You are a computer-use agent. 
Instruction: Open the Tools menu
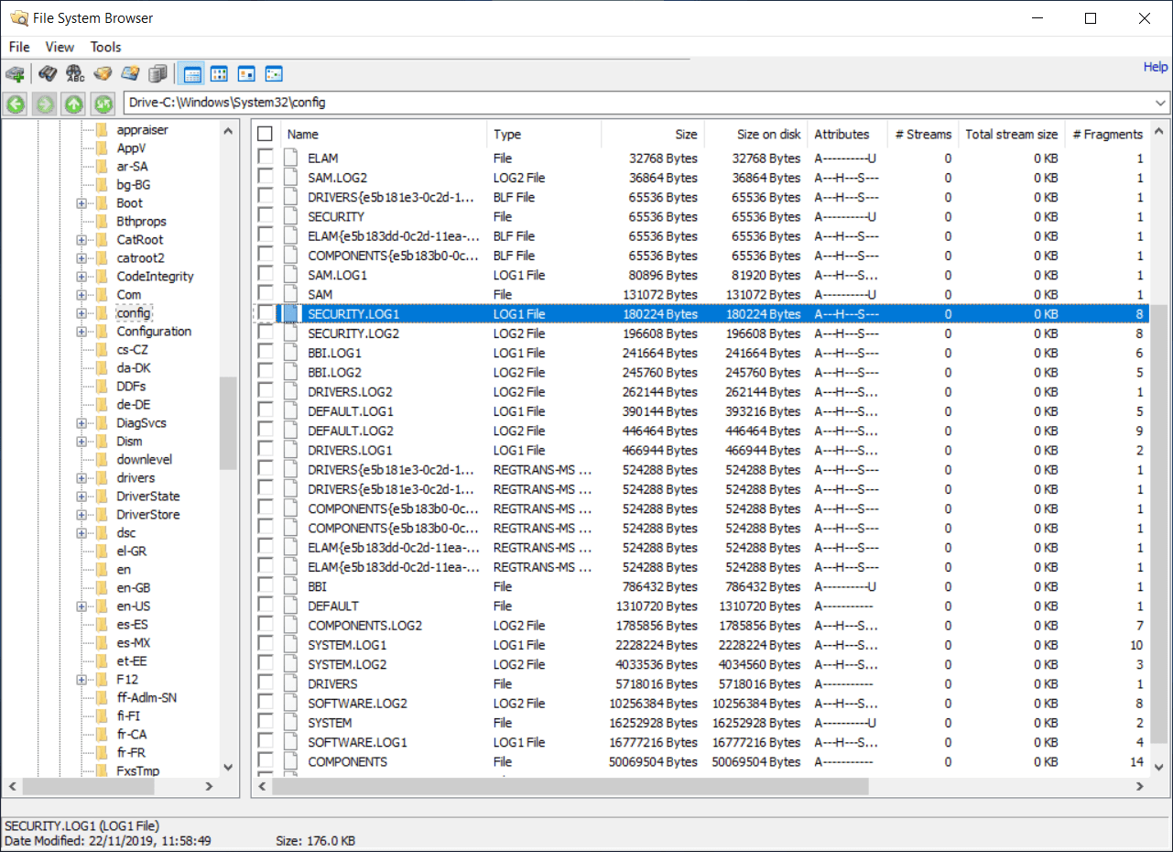pos(105,47)
